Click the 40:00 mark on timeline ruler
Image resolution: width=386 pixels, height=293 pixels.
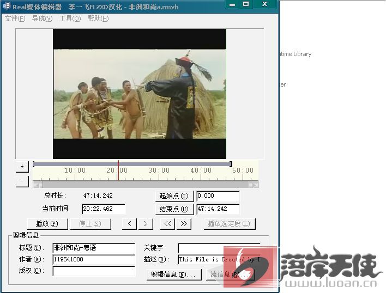(201, 170)
